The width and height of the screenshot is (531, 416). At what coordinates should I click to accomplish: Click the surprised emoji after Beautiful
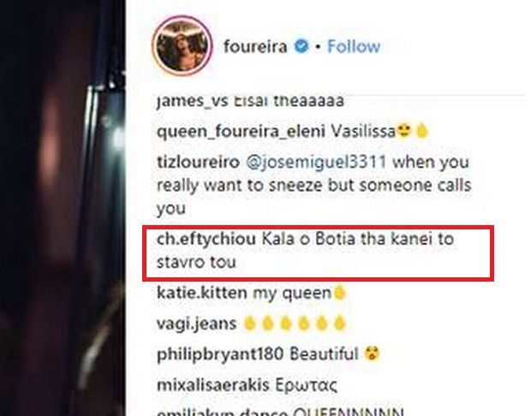pyautogui.click(x=372, y=354)
